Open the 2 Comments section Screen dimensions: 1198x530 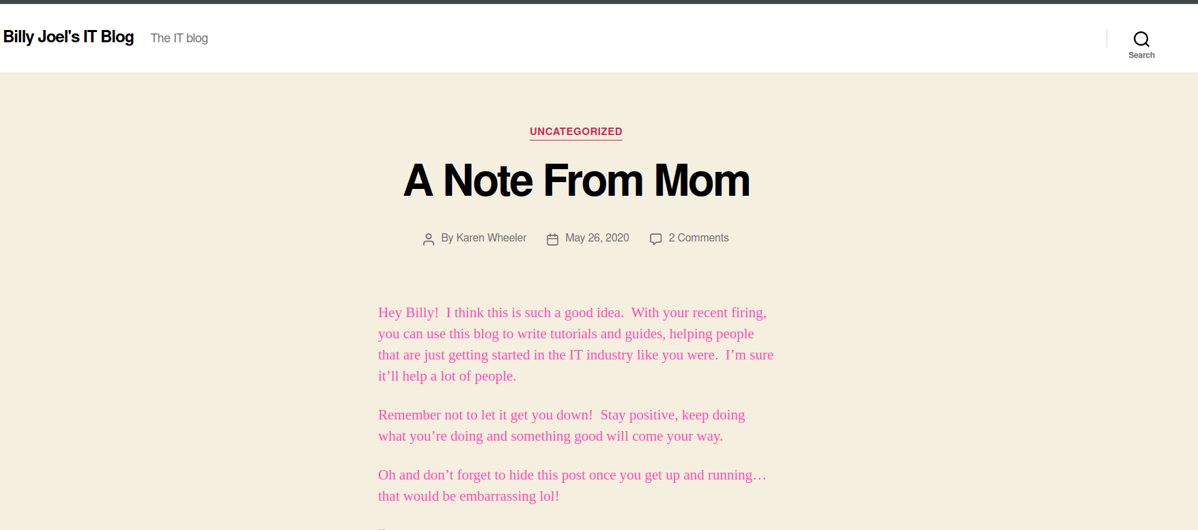(x=698, y=237)
